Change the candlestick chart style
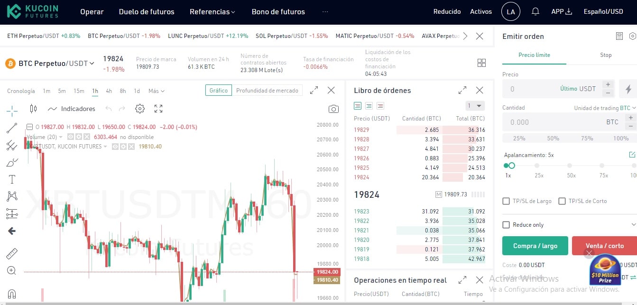The image size is (637, 305). (33, 109)
